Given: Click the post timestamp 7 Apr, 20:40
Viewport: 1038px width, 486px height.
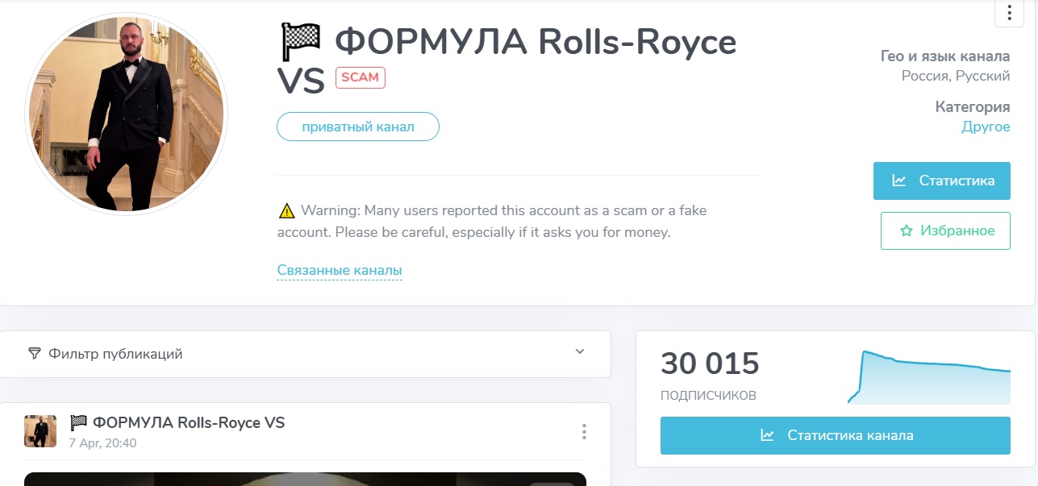Looking at the screenshot, I should pos(102,442).
